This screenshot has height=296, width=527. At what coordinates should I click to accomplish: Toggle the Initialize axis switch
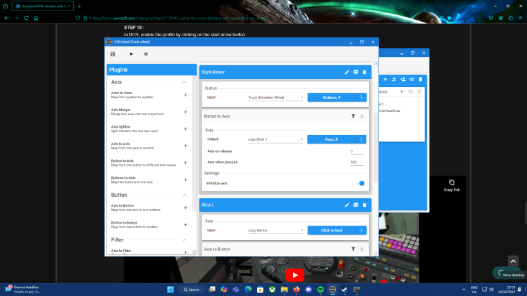(360, 184)
